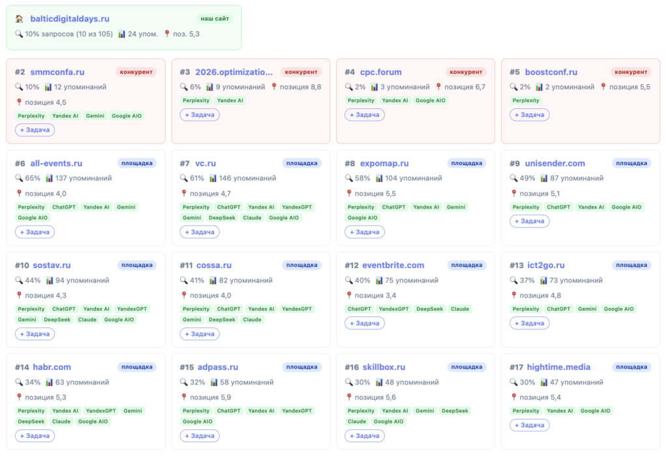This screenshot has height=456, width=668.
Task: Click the chart icon next to 48 упоминаний
Action: (379, 382)
